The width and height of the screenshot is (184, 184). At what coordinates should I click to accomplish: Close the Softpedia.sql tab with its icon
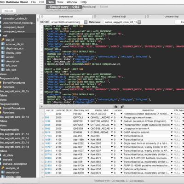(42, 17)
